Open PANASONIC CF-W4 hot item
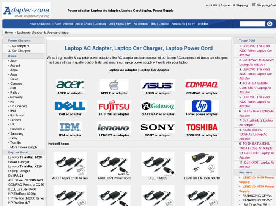 (257, 196)
